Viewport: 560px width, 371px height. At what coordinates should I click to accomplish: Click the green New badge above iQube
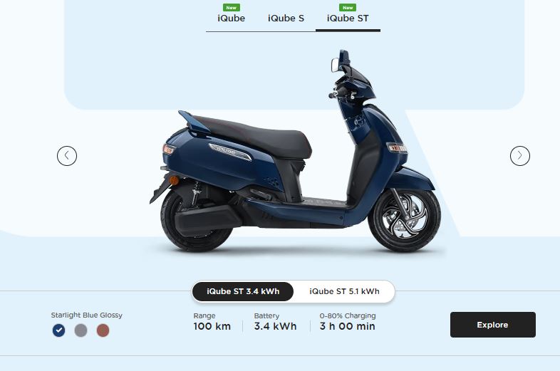(232, 8)
